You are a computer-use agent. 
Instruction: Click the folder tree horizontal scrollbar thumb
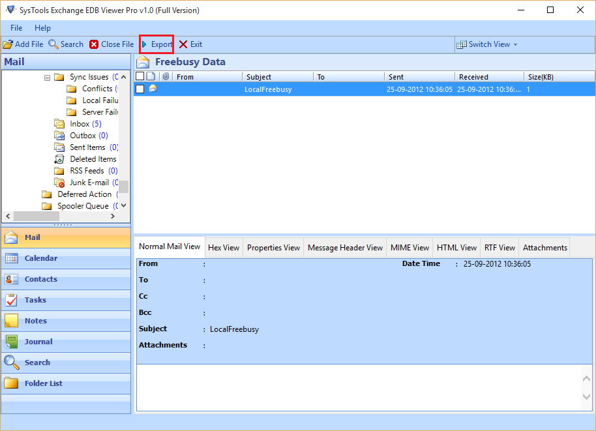point(37,216)
